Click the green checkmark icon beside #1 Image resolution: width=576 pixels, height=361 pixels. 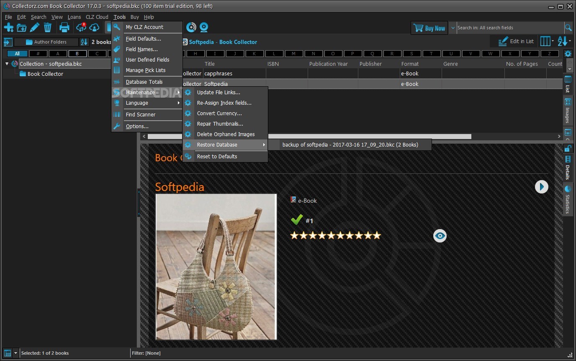click(296, 220)
